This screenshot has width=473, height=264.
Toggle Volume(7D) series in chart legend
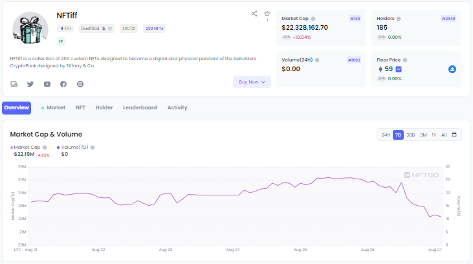(72, 148)
